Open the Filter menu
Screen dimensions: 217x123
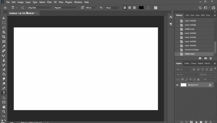click(x=49, y=2)
